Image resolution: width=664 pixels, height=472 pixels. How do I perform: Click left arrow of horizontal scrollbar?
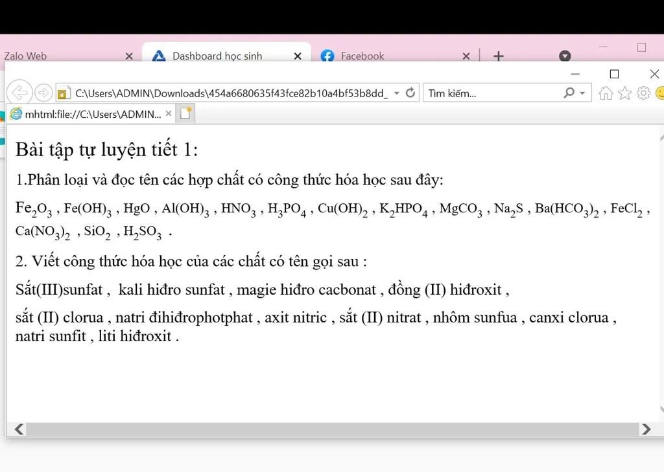(x=19, y=429)
